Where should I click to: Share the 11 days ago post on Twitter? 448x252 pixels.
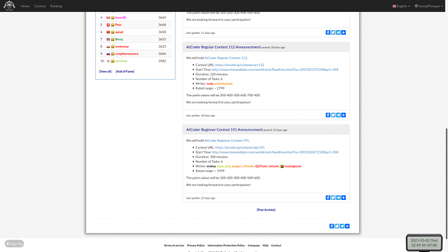333,33
